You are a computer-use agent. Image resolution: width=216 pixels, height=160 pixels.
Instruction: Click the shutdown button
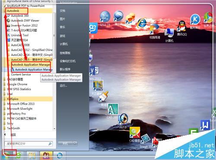pyautogui.click(x=66, y=144)
